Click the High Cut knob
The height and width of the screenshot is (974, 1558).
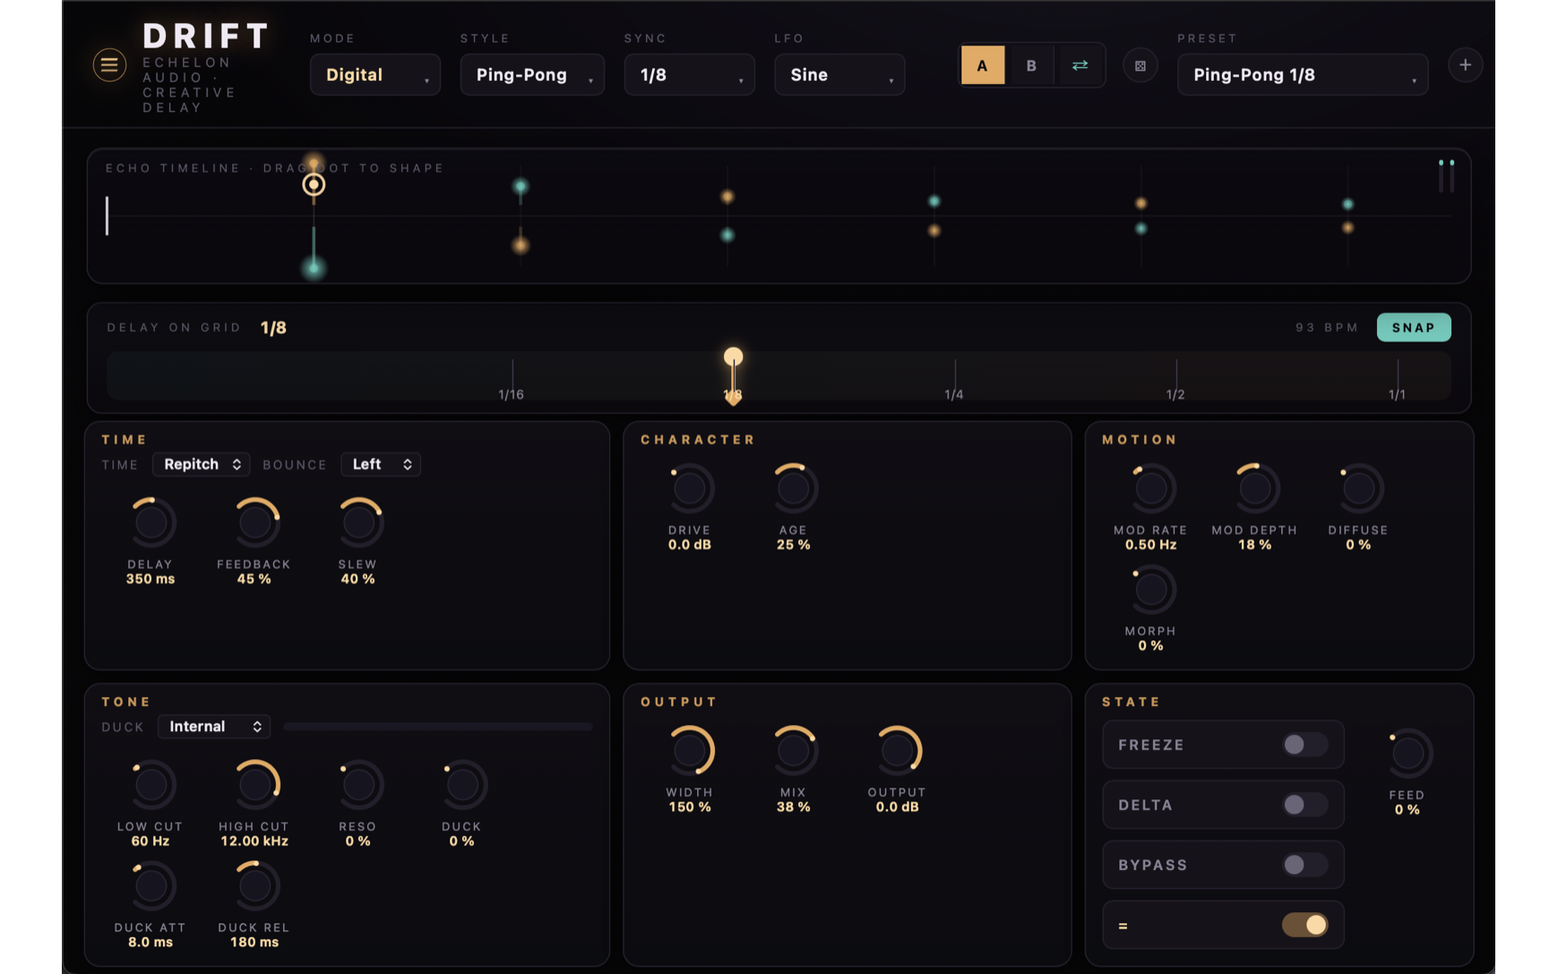(254, 785)
